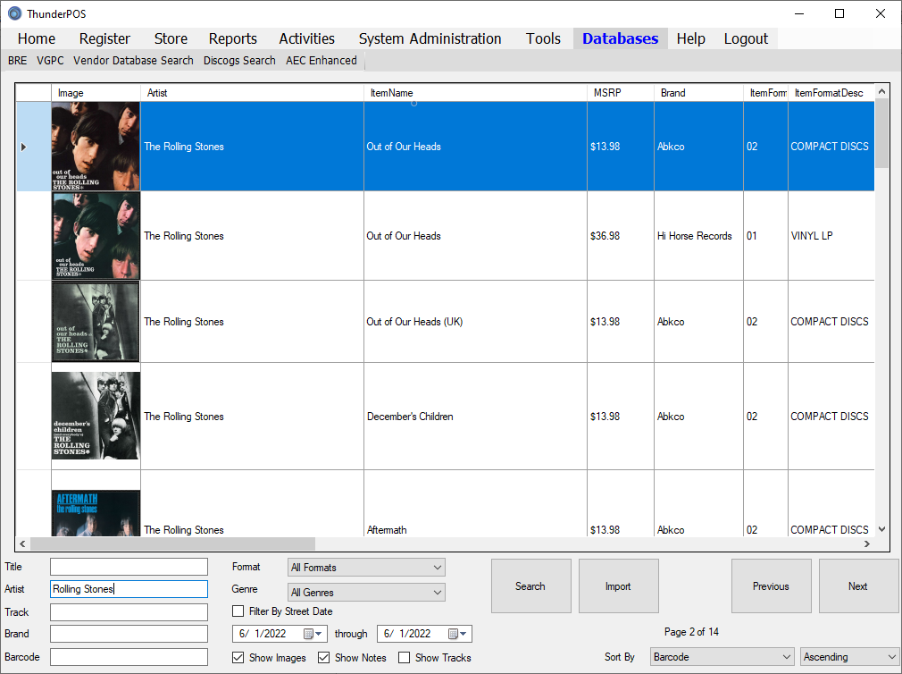
Task: Click into the Barcode input field
Action: 129,657
